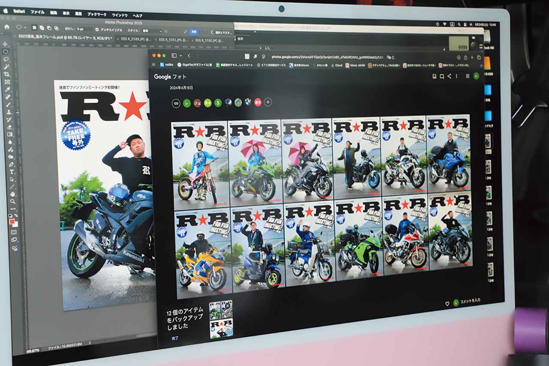549x366 pixels.
Task: Select the Elliptical Marquee tool
Action: point(6,51)
